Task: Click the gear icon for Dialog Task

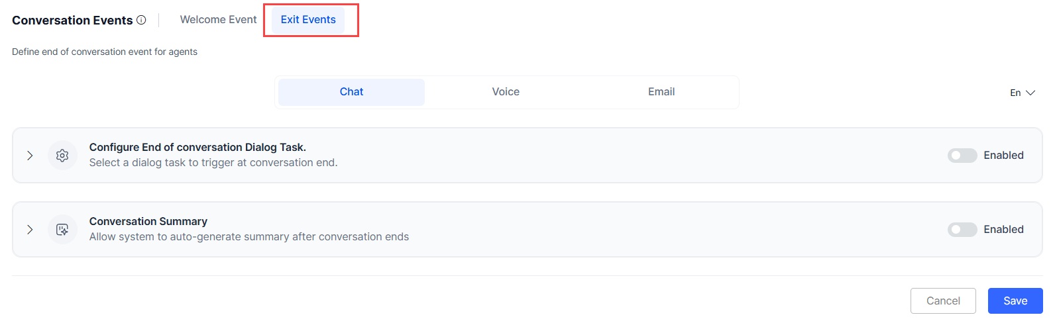Action: point(62,156)
